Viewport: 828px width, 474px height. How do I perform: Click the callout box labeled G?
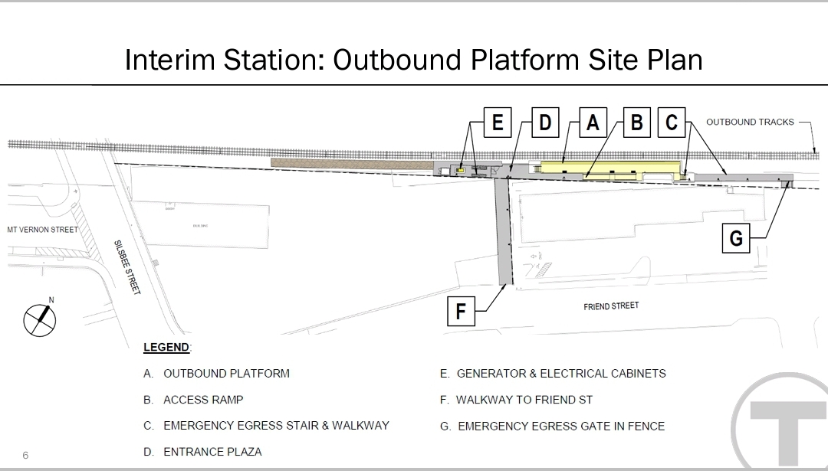pos(735,238)
